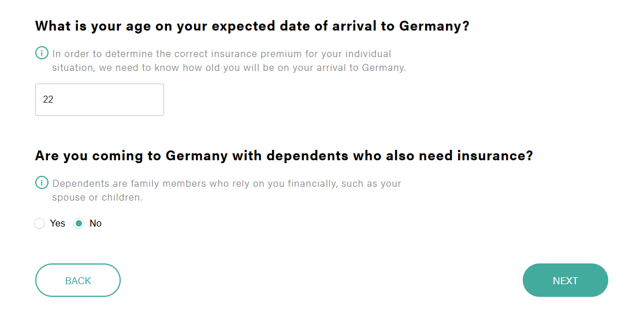Click the line "Dependents are family members who rely on you"
This screenshot has height=313, width=625.
226,184
